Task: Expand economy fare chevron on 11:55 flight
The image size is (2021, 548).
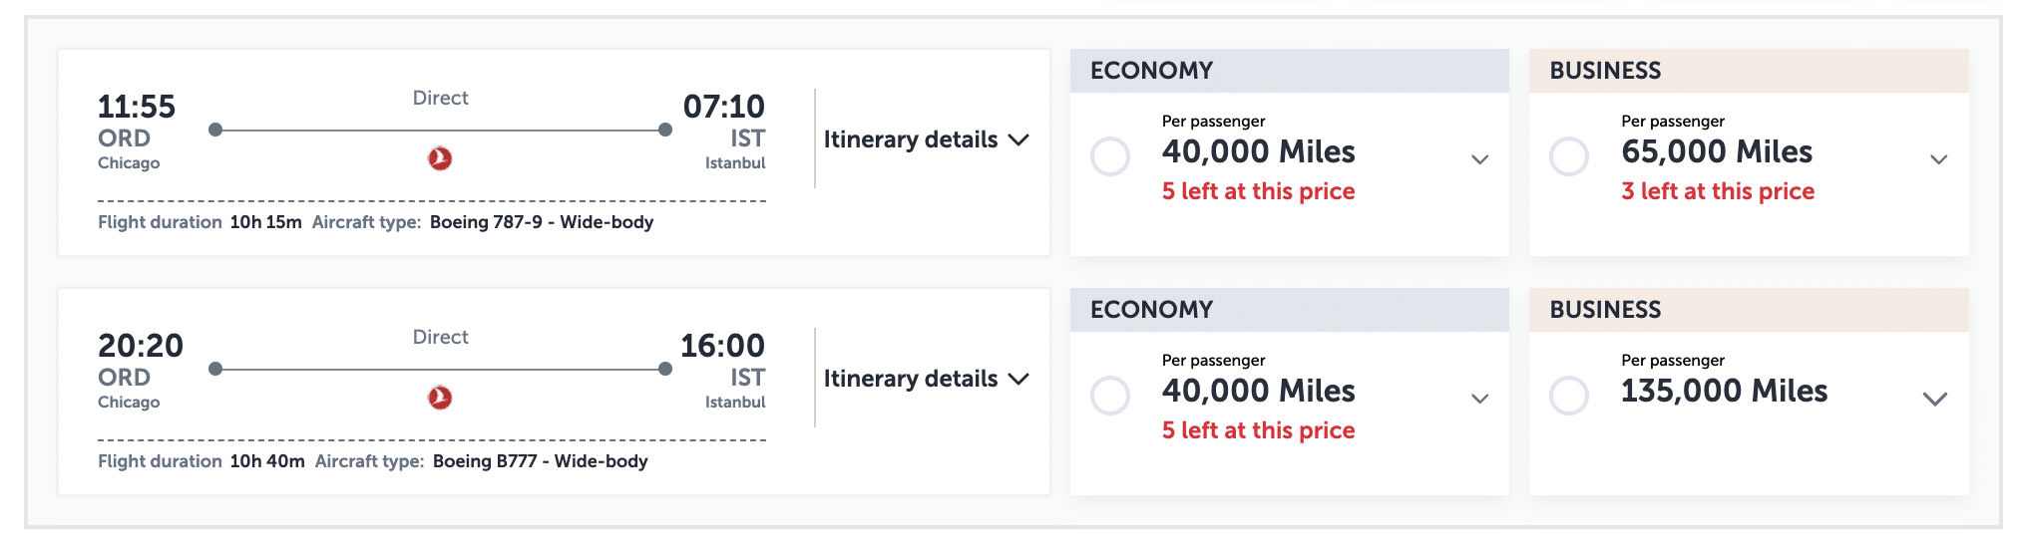Action: click(x=1480, y=159)
